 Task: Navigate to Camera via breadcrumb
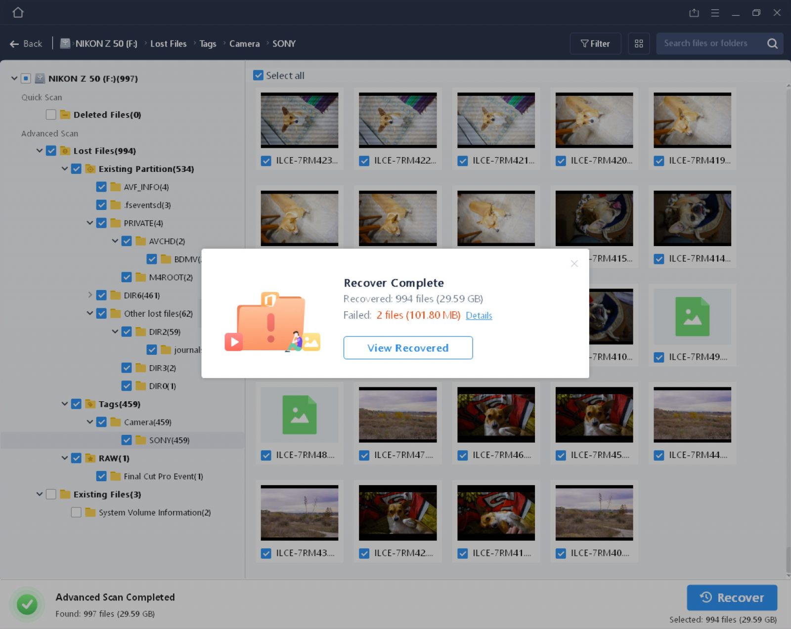click(244, 43)
